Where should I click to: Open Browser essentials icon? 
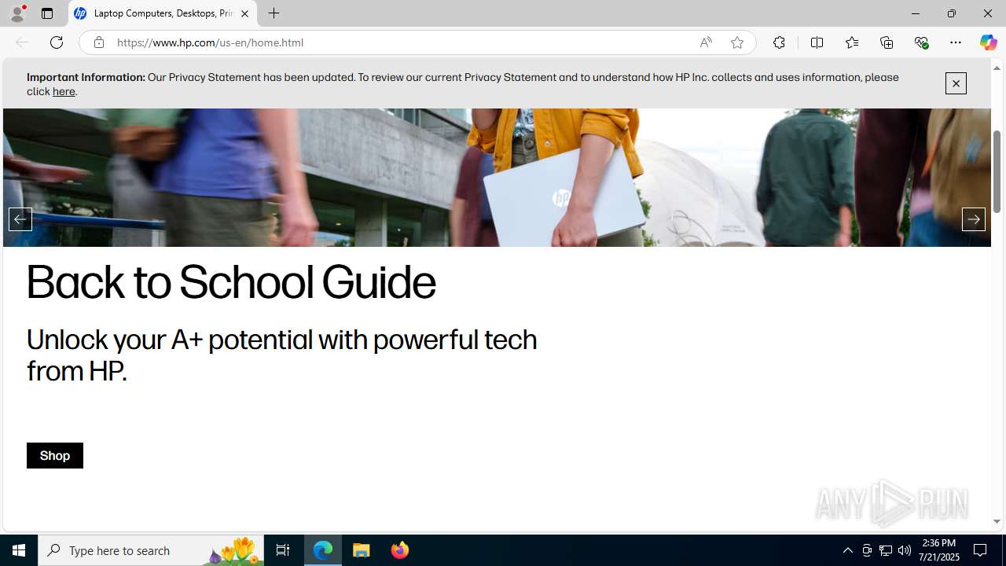coord(921,42)
